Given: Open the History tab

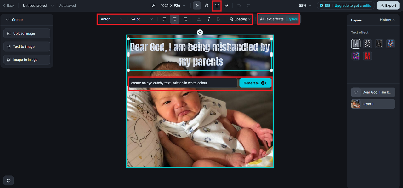Looking at the screenshot, I should (x=385, y=20).
